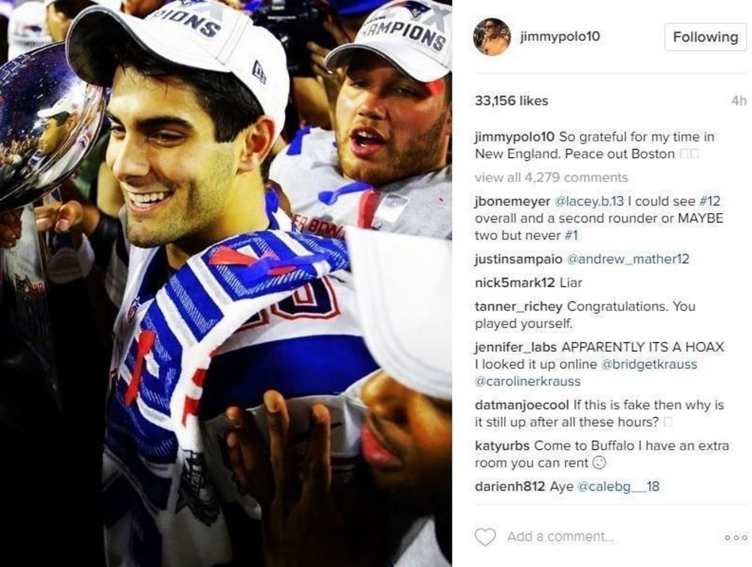
Task: Open the three-dot more options menu
Action: pos(736,537)
